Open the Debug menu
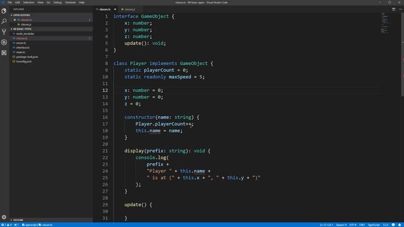Viewport: 404px width, 227px height. point(57,3)
